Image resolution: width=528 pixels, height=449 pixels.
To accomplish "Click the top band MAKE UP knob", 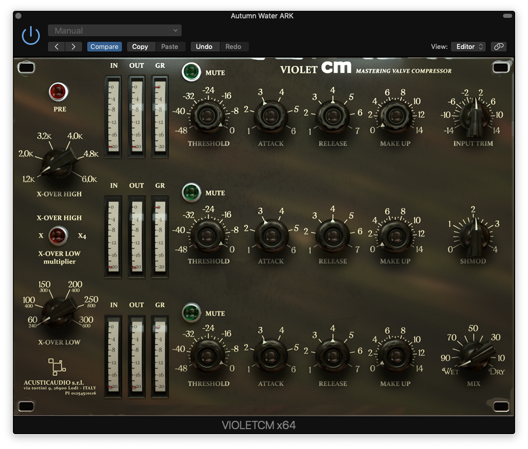I will 396,116.
